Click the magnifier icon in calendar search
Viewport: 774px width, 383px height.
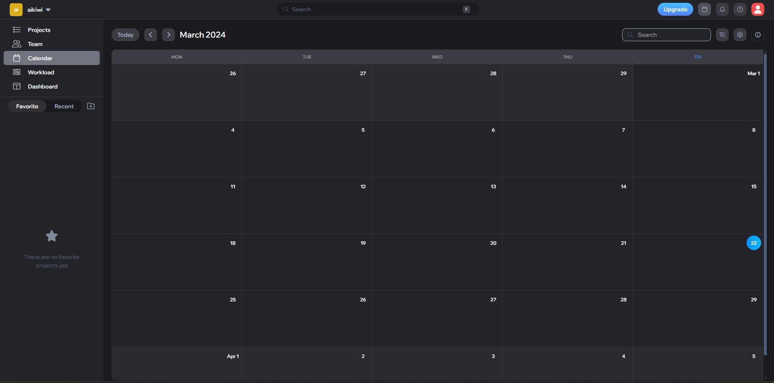click(630, 35)
